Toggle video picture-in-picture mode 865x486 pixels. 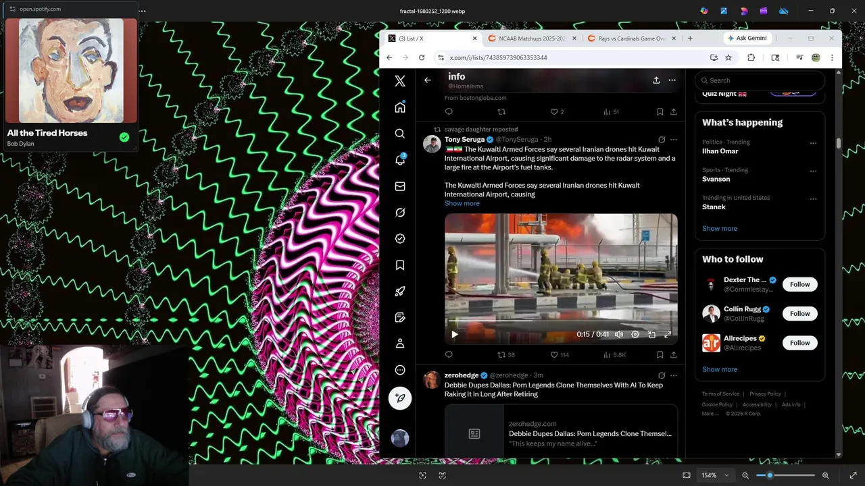coord(651,334)
